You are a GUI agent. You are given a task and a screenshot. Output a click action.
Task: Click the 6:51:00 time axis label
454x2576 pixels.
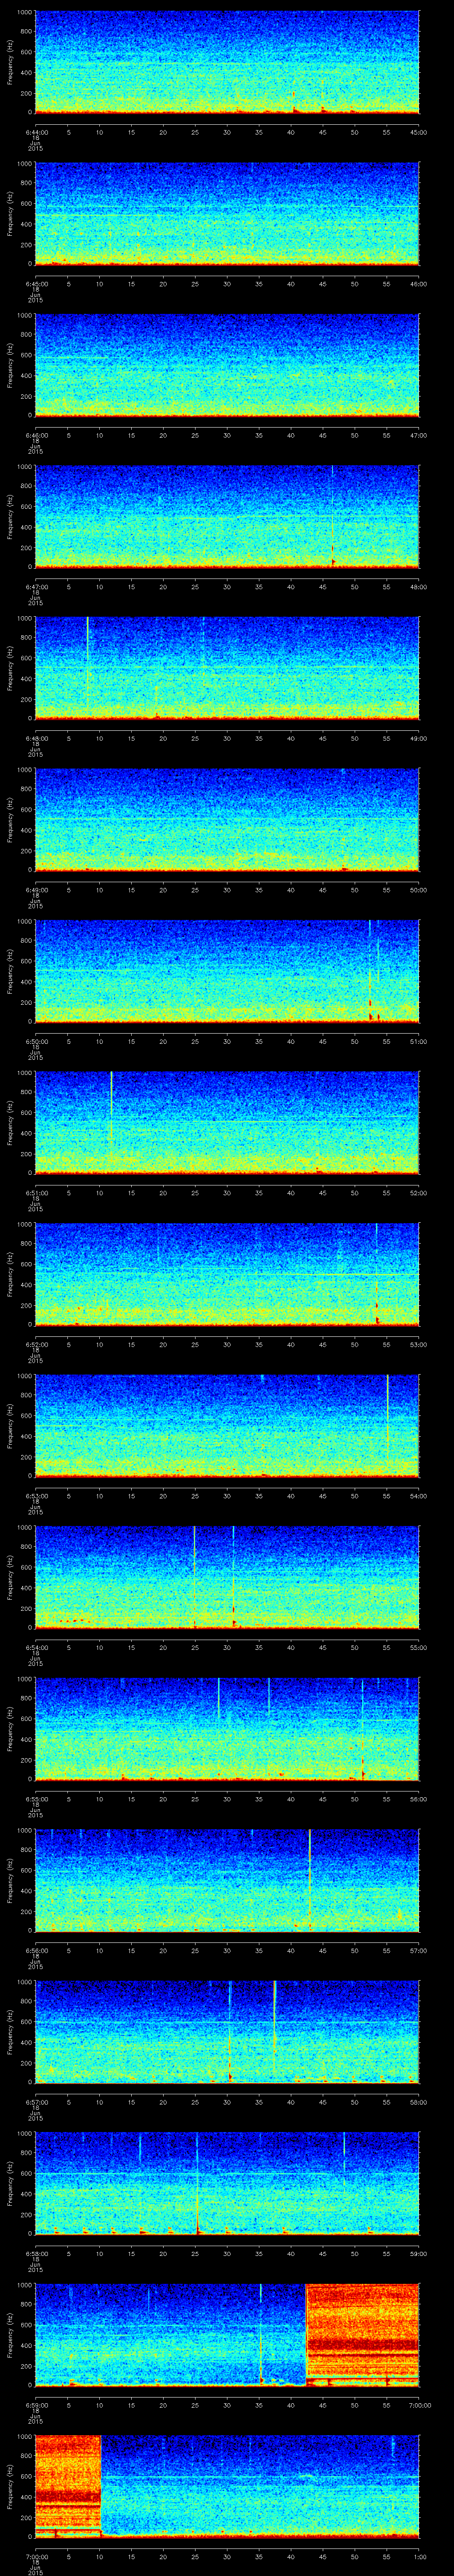[x=36, y=1193]
